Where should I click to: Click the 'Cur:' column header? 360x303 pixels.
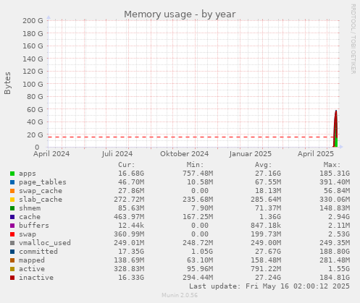click(x=126, y=165)
